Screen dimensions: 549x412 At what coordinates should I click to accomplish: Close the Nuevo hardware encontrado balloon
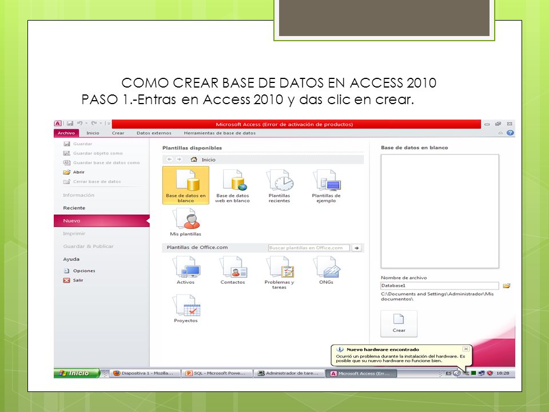466,349
